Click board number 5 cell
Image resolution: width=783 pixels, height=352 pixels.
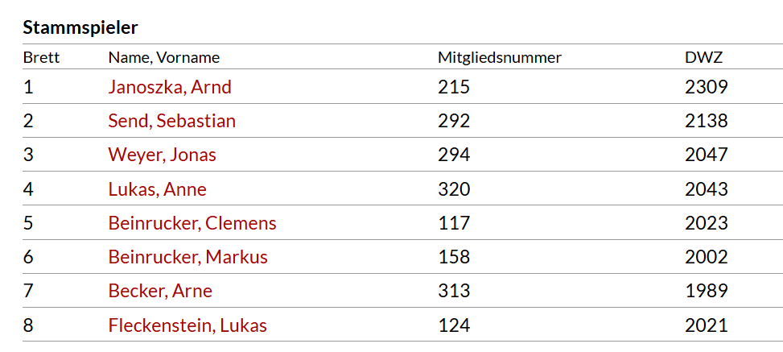28,223
